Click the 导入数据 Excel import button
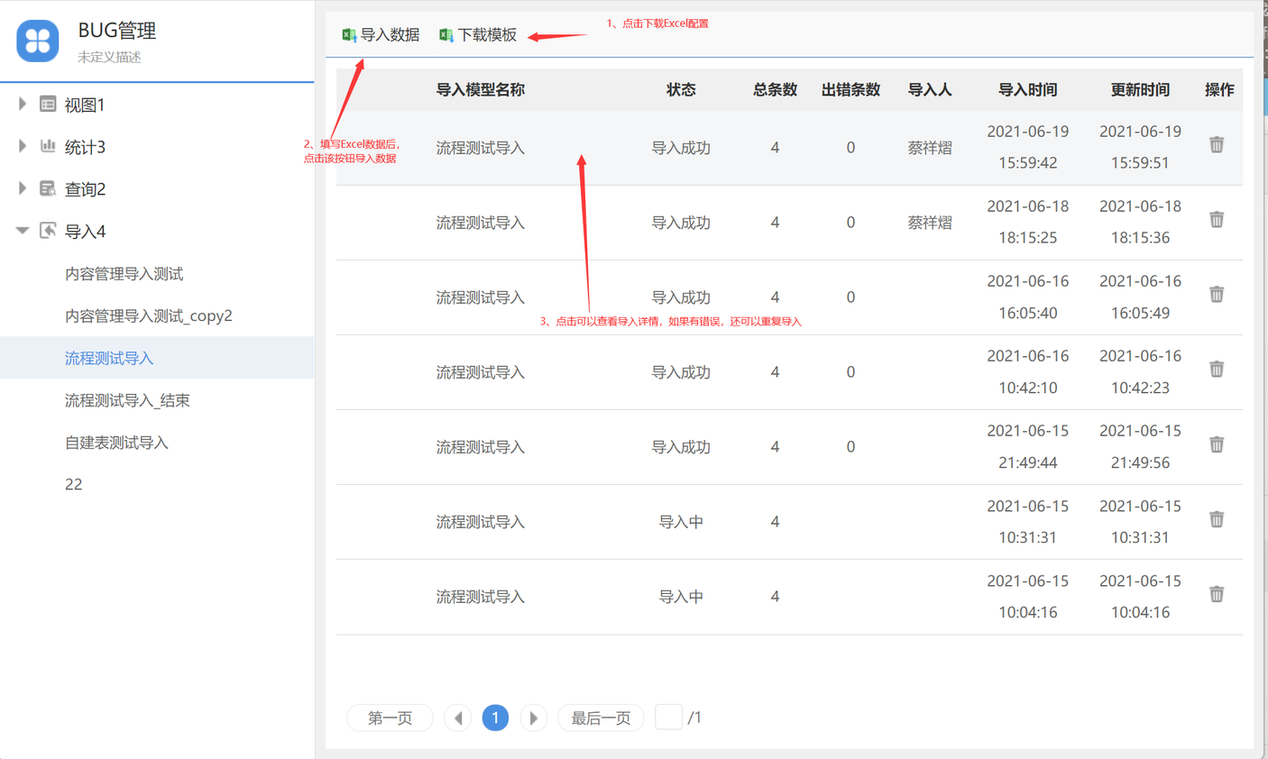This screenshot has width=1268, height=759. [x=381, y=35]
